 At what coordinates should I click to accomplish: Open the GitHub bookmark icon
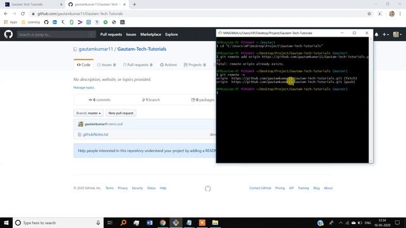pos(46,22)
